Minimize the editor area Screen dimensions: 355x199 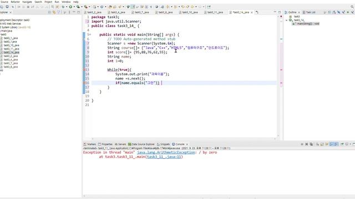275,12
